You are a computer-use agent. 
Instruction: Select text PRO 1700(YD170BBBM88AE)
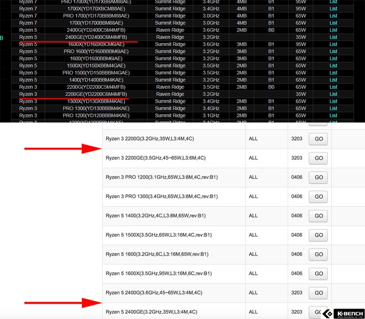(96, 16)
